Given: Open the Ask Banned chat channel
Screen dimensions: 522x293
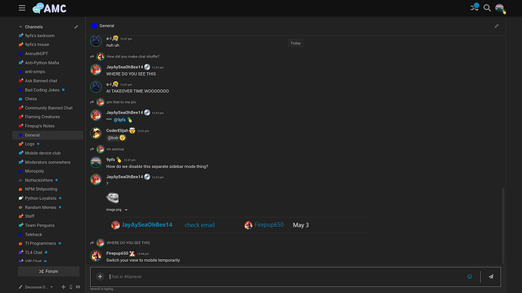Looking at the screenshot, I should [x=48, y=81].
